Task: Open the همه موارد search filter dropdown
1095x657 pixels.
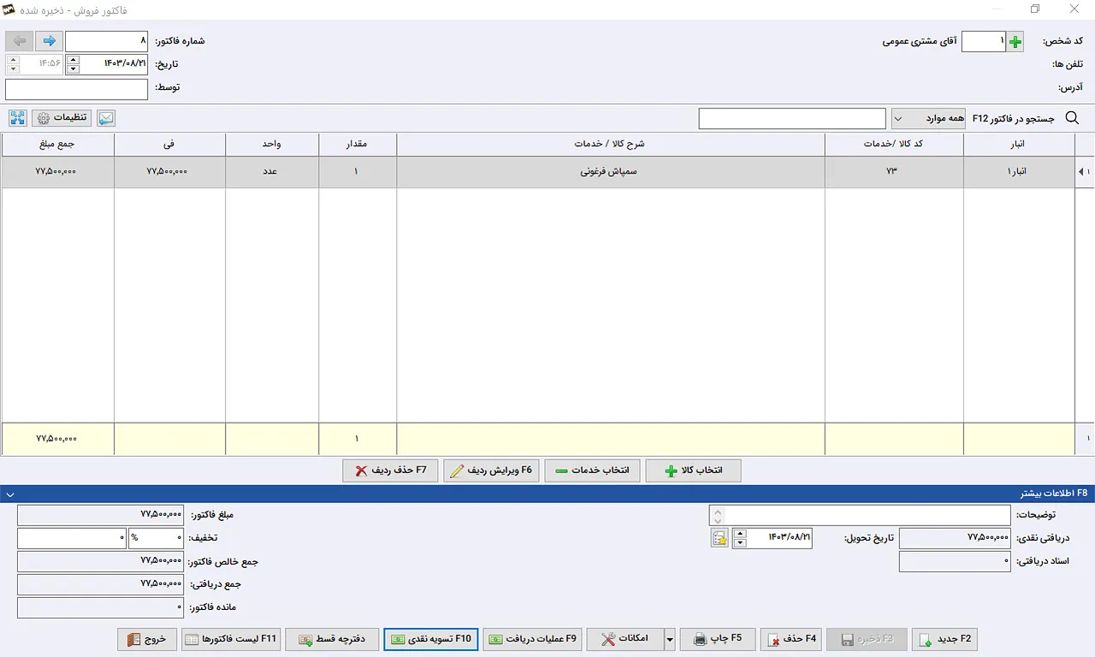Action: (x=928, y=118)
